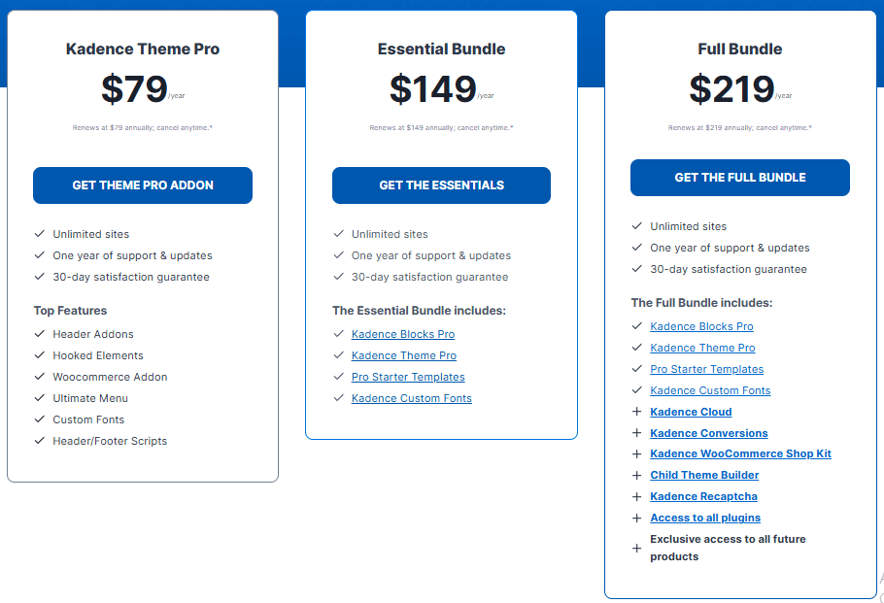Open Kadence Custom Fonts link in Full Bundle
Image resolution: width=884 pixels, height=603 pixels.
coord(710,390)
